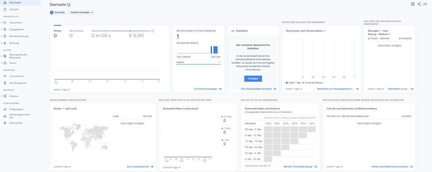The height and width of the screenshot is (172, 432).
Task: Click the Erstellen button
Action: 253,79
